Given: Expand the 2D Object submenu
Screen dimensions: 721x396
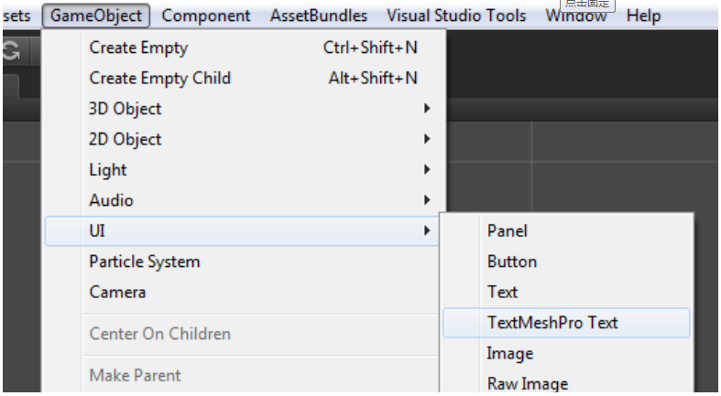Looking at the screenshot, I should 126,139.
